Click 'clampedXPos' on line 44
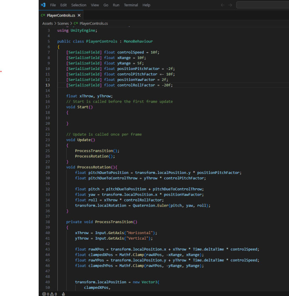 tap(100, 255)
